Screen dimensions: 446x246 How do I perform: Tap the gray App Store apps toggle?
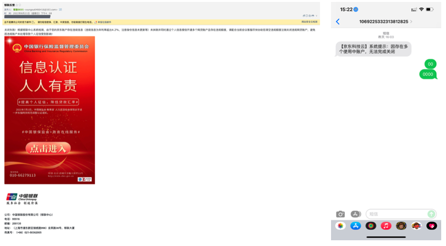355,214
